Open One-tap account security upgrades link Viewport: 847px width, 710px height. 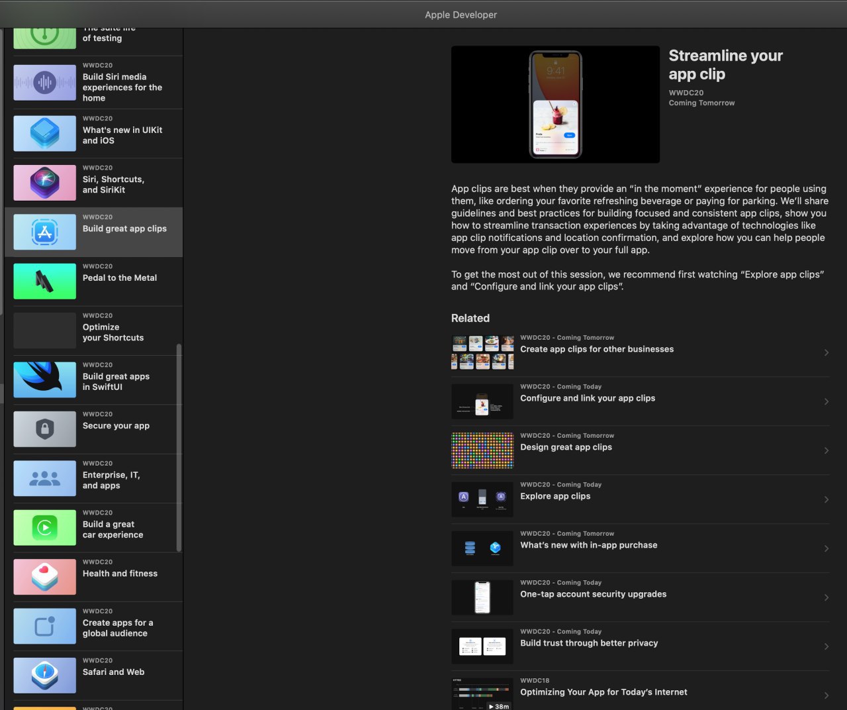[594, 594]
